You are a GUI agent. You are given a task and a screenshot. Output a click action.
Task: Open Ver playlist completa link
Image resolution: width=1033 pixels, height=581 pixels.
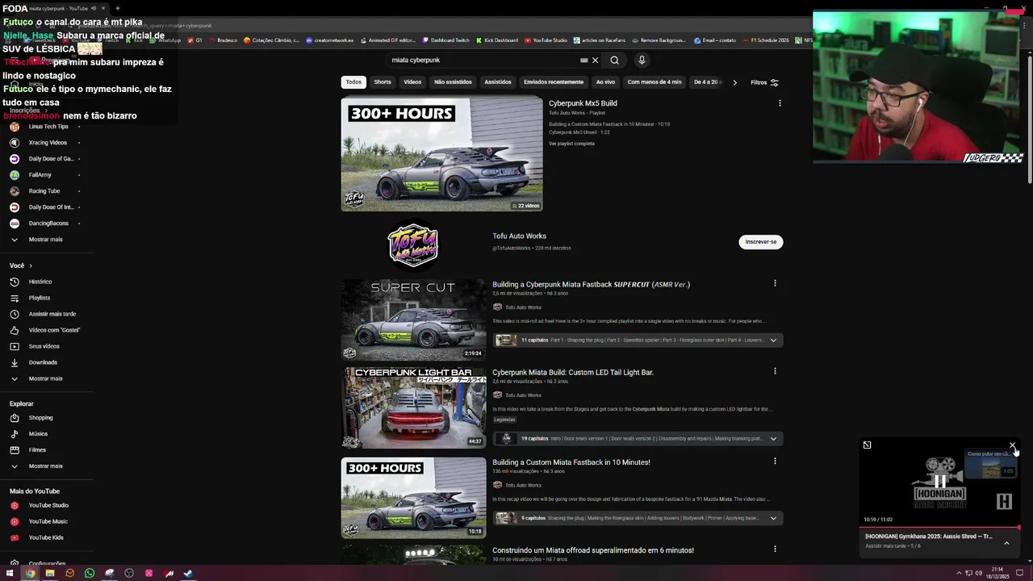571,144
